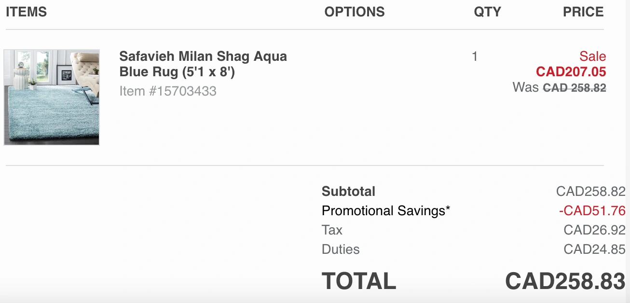630x303 pixels.
Task: Click the Tax label
Action: [332, 230]
